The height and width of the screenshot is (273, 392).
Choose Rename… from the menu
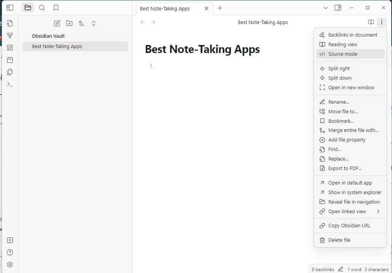point(350,102)
